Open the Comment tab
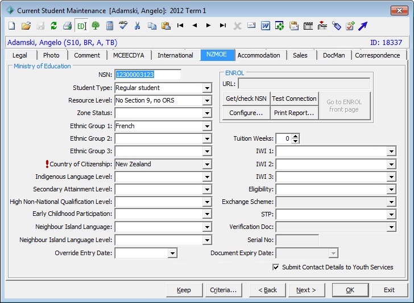 pyautogui.click(x=87, y=55)
